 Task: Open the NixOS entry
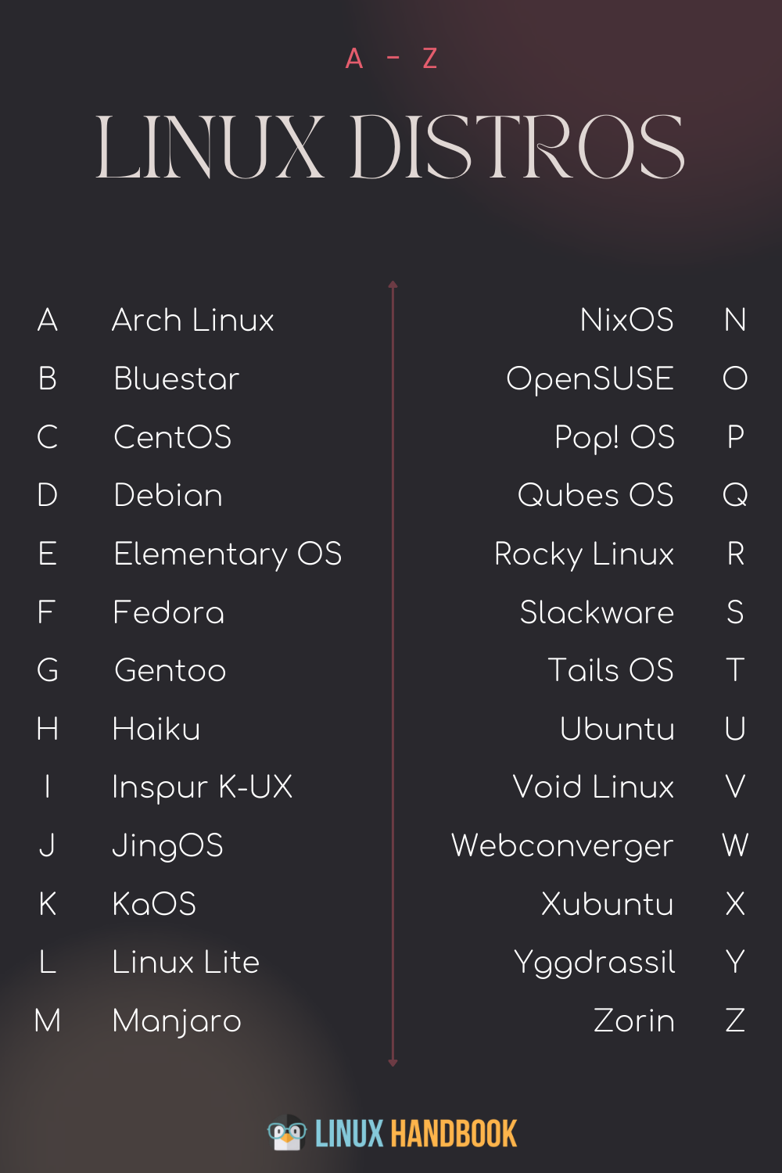(x=626, y=321)
